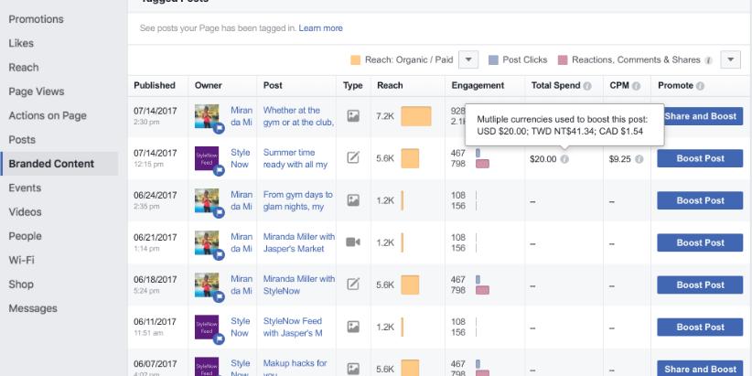This screenshot has width=752, height=376.
Task: Open post 'Miranda Miller with StyleNow'
Action: (x=299, y=285)
